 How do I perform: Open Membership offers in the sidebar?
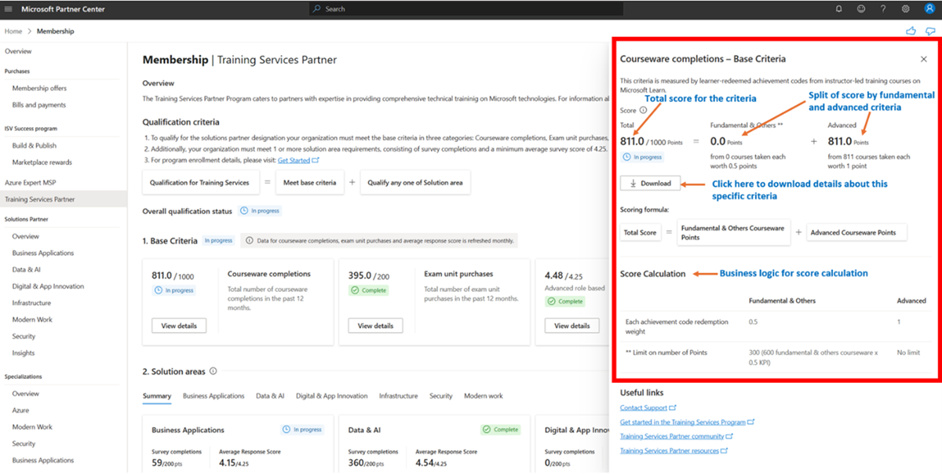pyautogui.click(x=39, y=89)
